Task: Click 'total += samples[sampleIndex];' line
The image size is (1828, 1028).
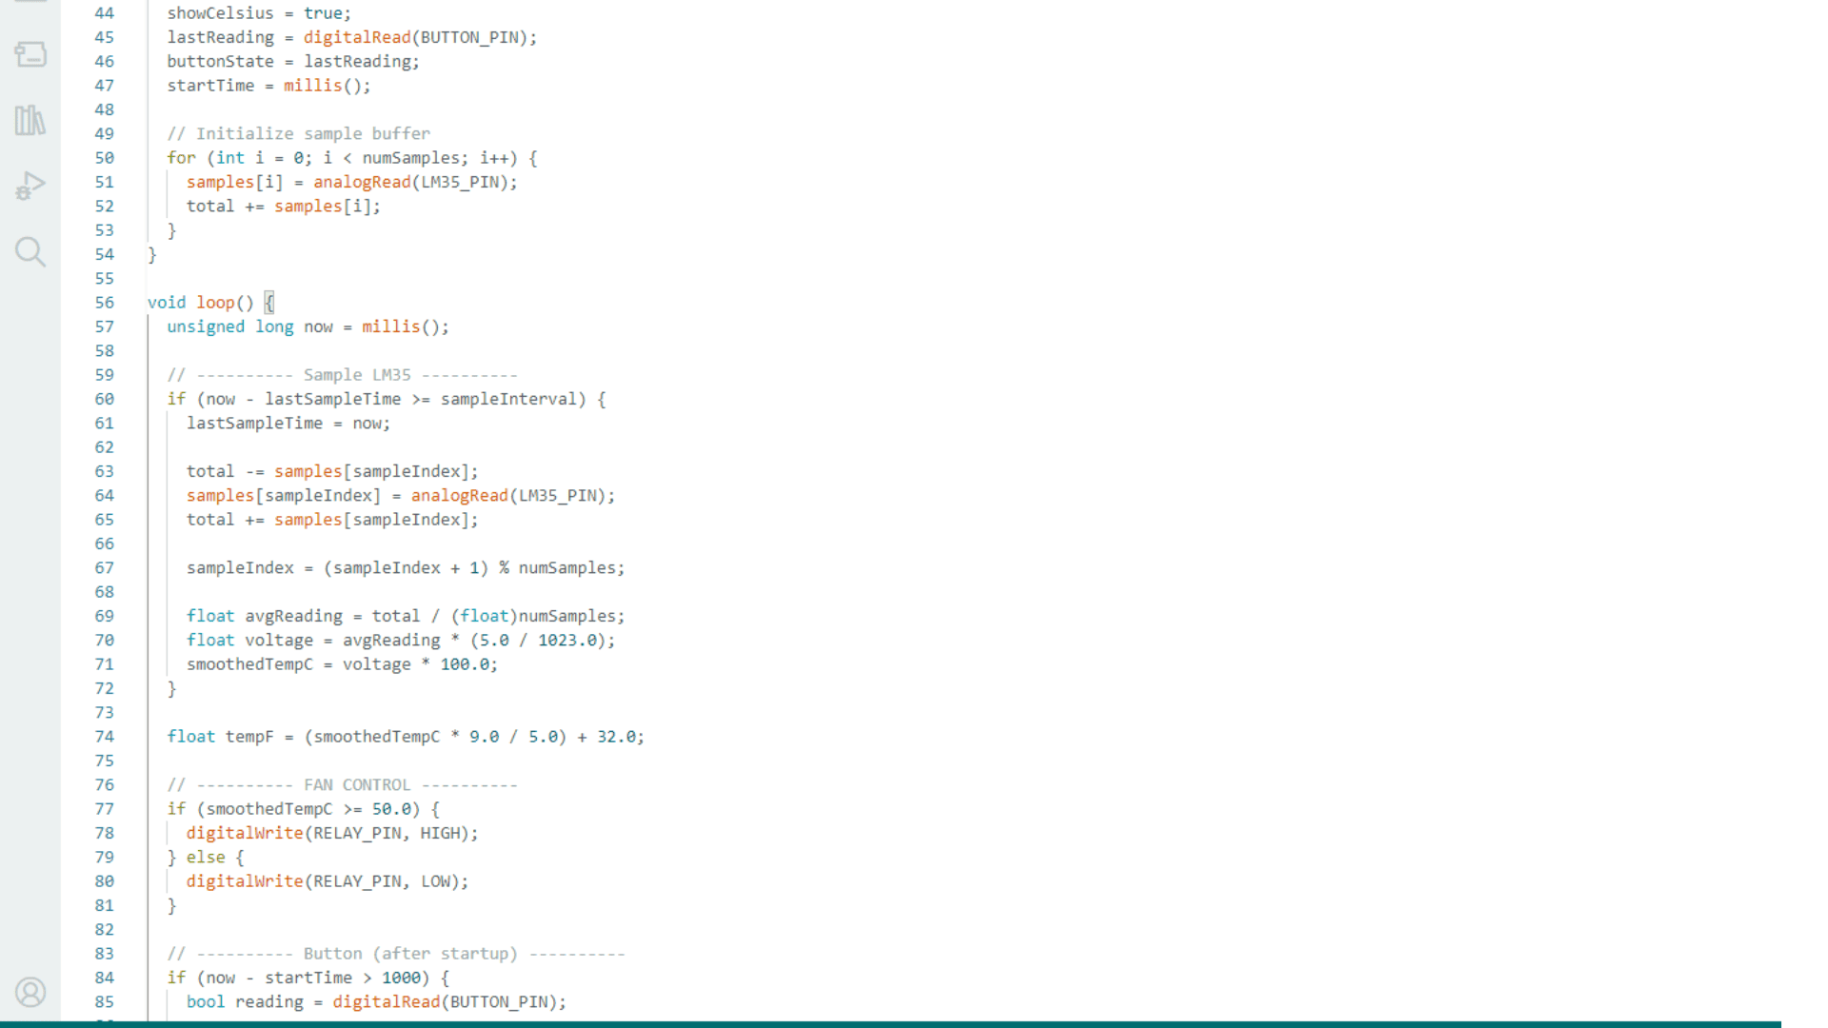Action: pos(332,520)
